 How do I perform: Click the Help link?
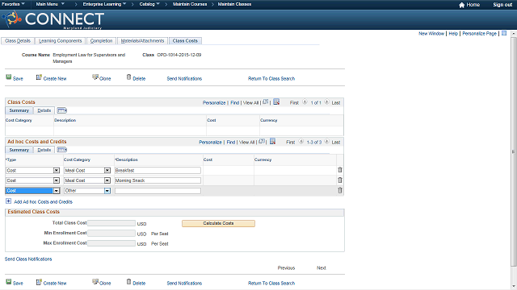click(x=453, y=34)
